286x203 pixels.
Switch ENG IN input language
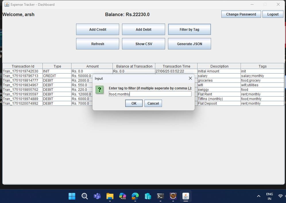[x=270, y=196]
